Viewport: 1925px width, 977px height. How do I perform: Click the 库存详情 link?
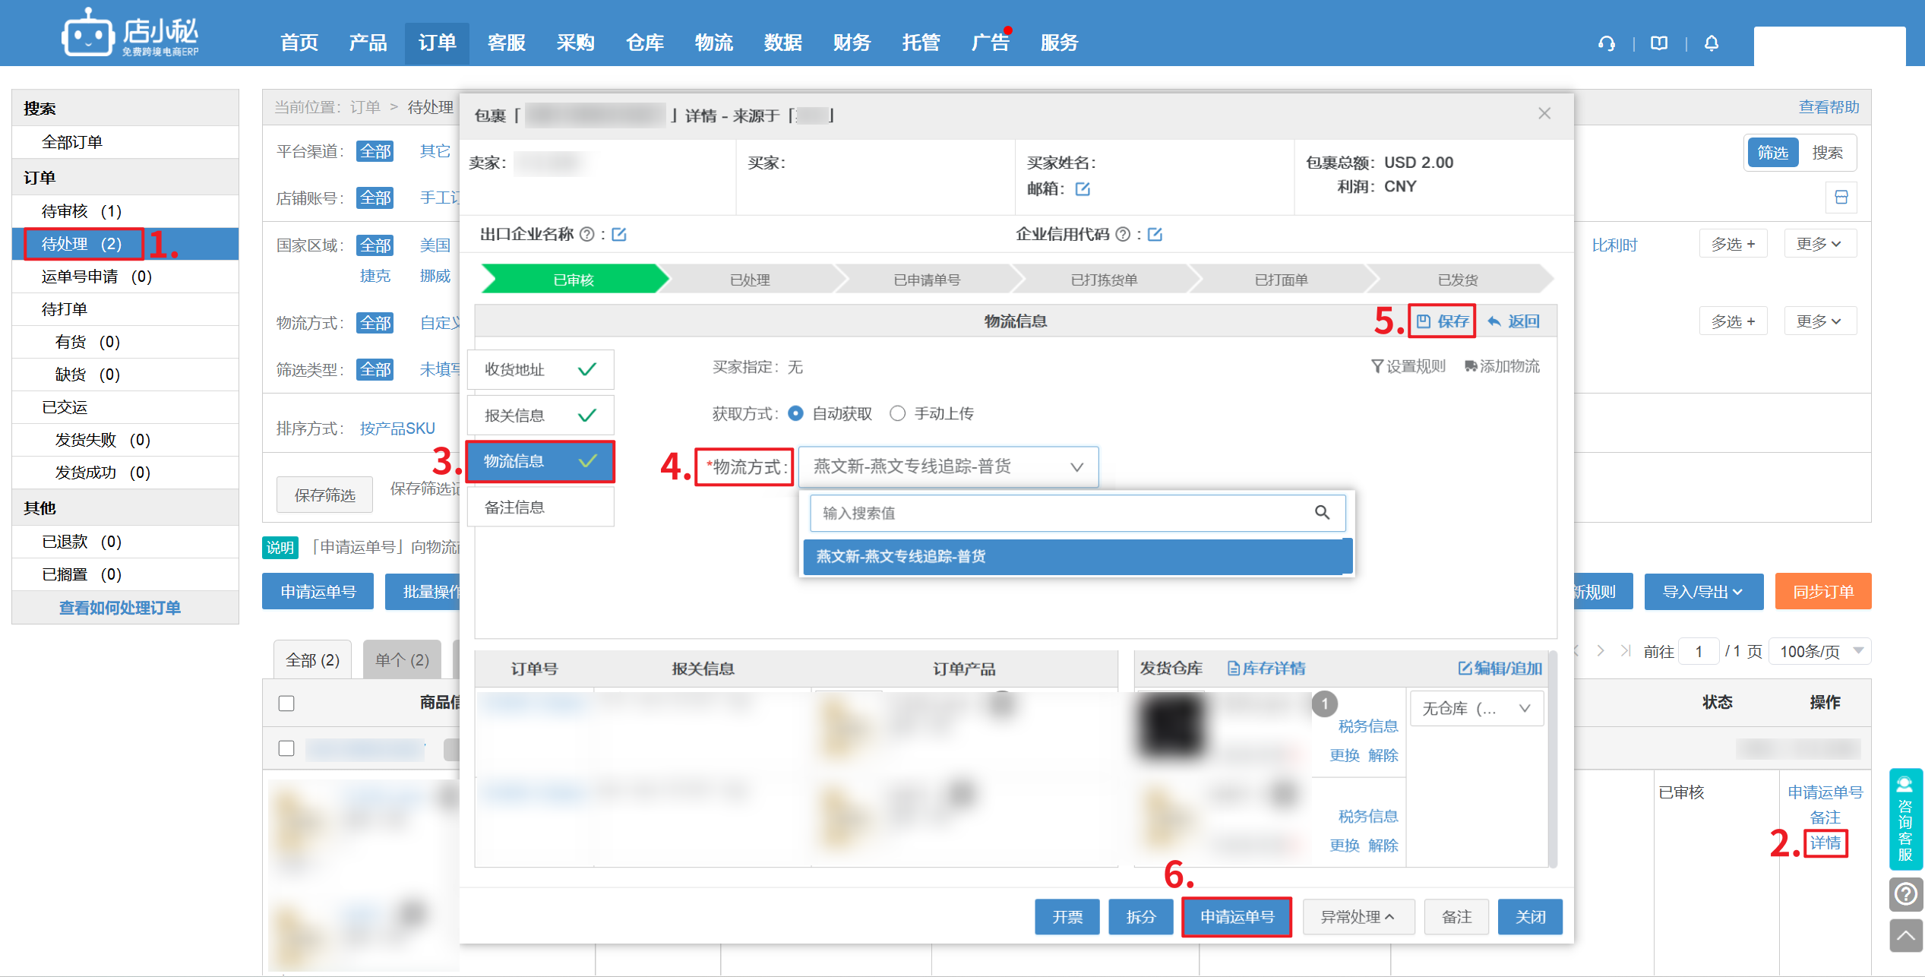(1266, 669)
